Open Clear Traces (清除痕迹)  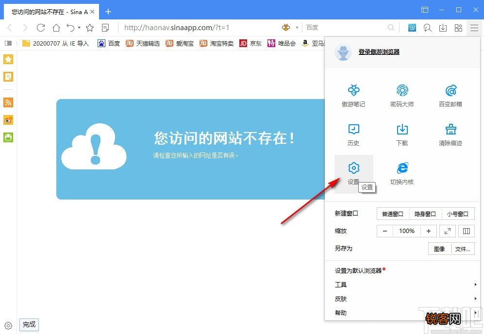click(x=451, y=135)
